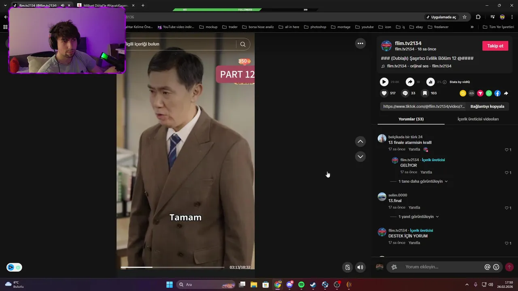Seek on the video progress bar

pos(172,267)
